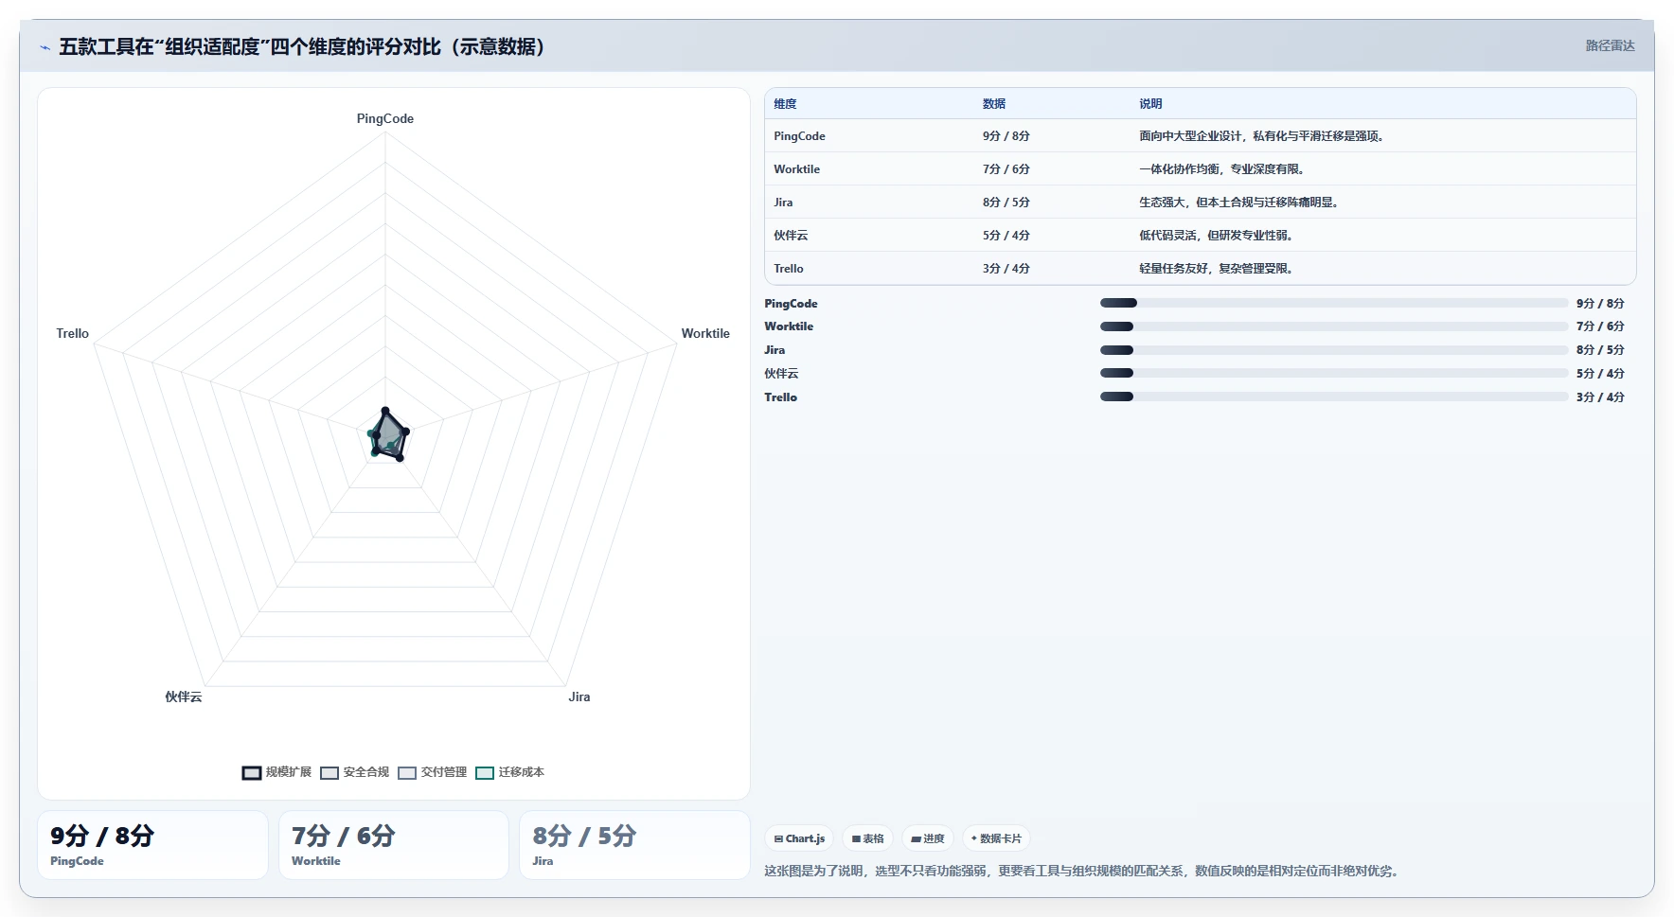1674x917 pixels.
Task: Toggle the 安全合规 legend item
Action: (x=354, y=772)
